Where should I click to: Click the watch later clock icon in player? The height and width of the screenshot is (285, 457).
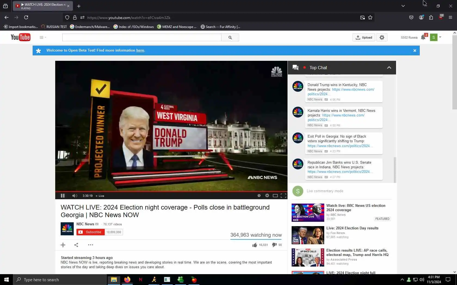[259, 195]
